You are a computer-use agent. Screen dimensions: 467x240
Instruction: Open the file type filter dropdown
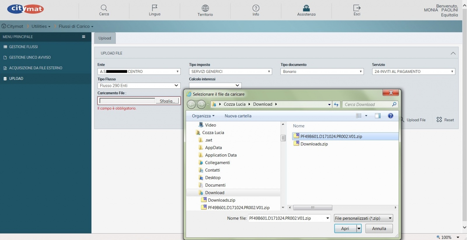click(363, 218)
